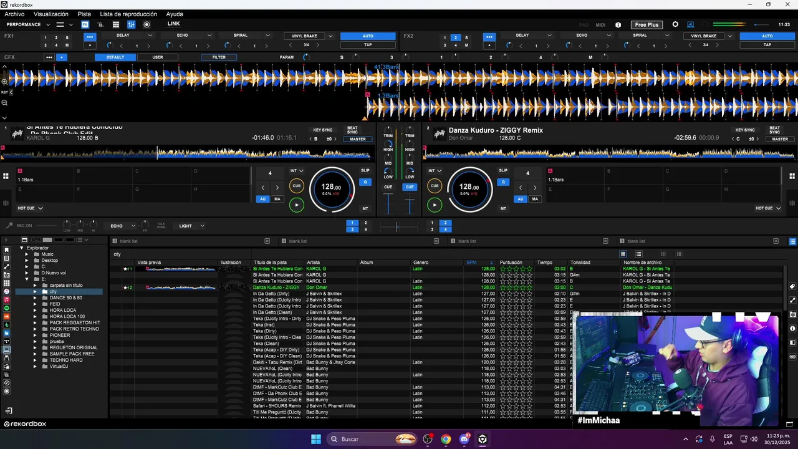
Task: Toggle the mixer panel icon in toolbar
Action: pos(132,24)
